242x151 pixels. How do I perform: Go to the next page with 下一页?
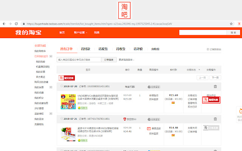point(215,78)
